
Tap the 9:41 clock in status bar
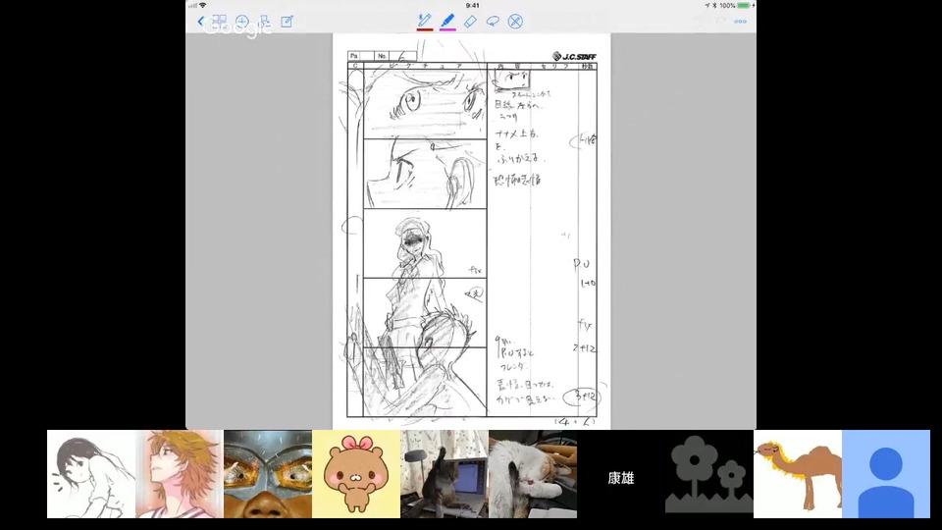473,6
